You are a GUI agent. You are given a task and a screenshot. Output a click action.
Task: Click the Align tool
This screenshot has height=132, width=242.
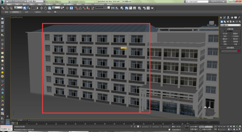117,8
